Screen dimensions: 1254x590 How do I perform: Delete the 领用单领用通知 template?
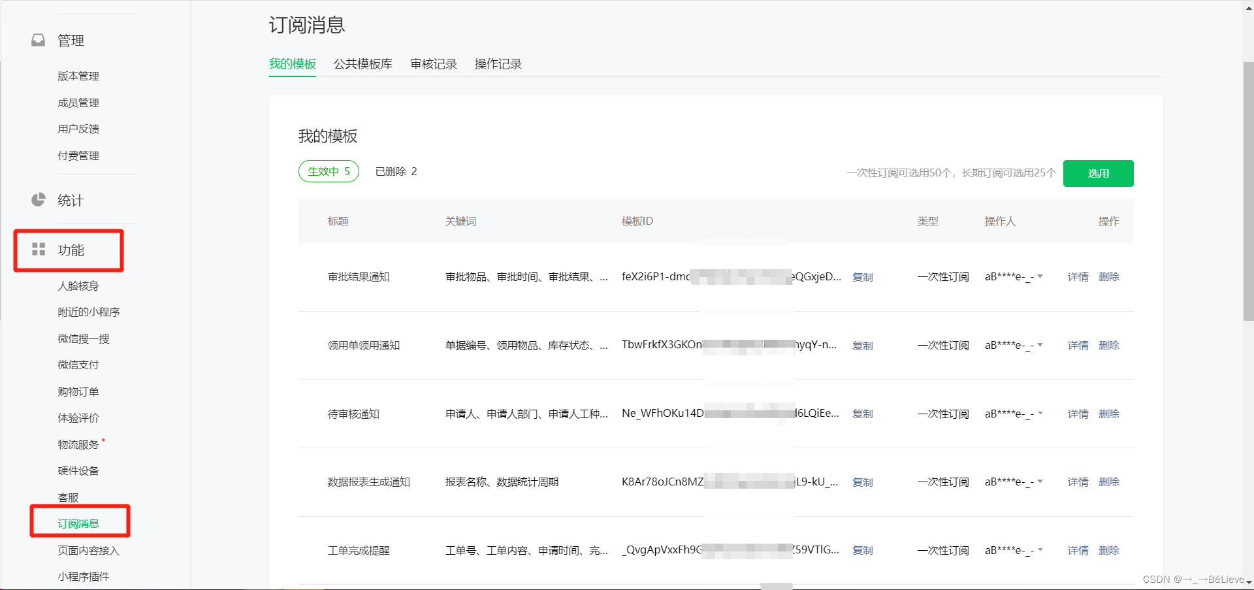(x=1109, y=346)
